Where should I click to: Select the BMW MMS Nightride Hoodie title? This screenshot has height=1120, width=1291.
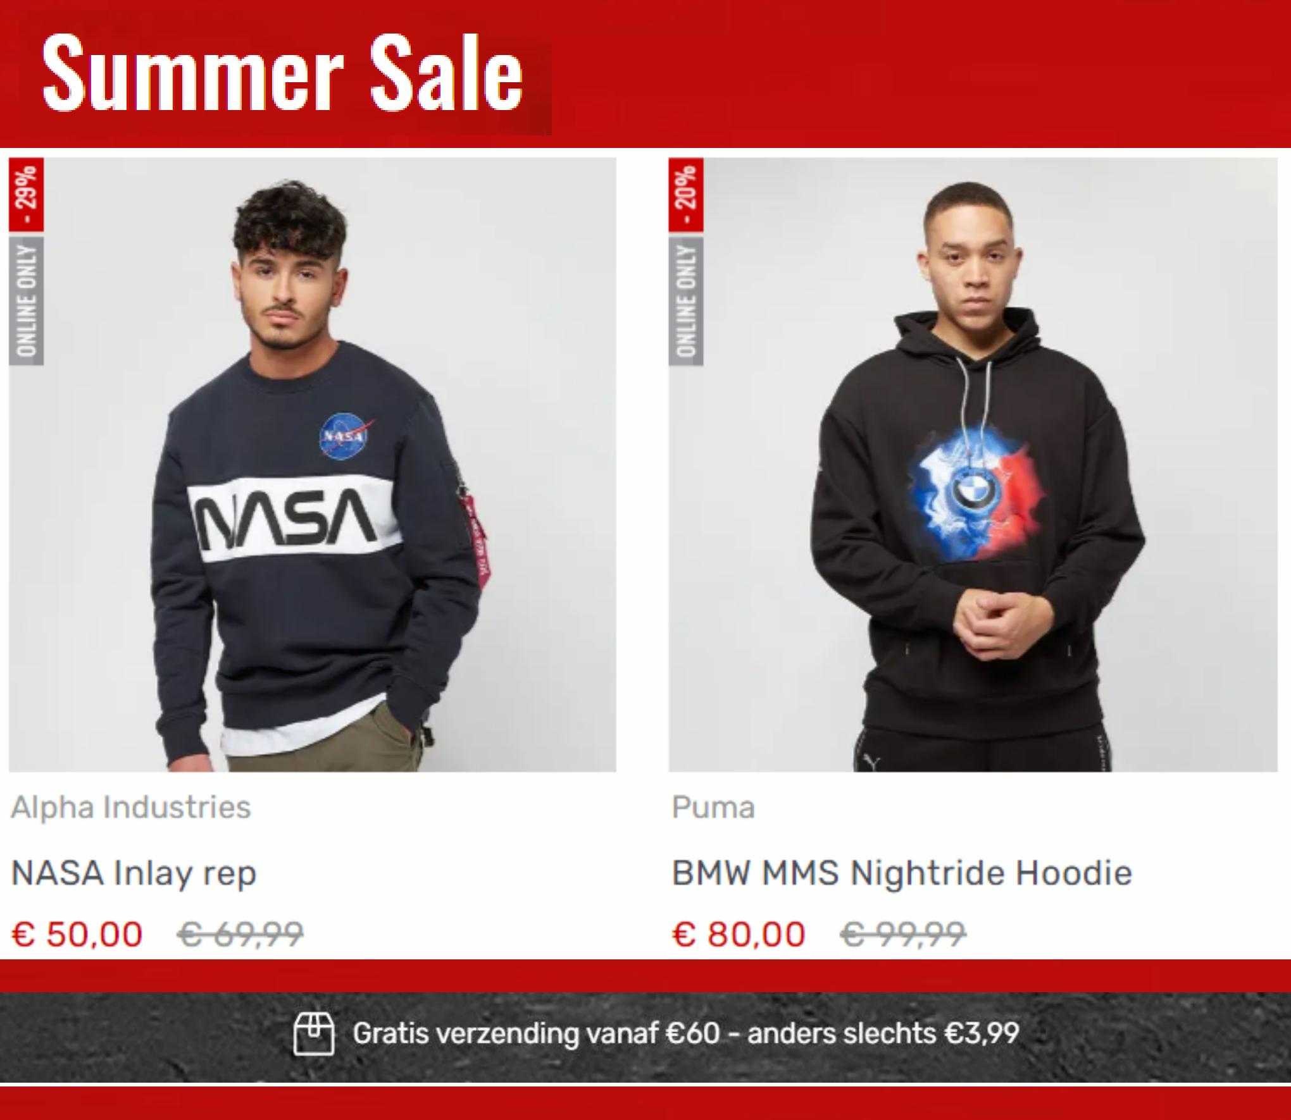(x=902, y=873)
